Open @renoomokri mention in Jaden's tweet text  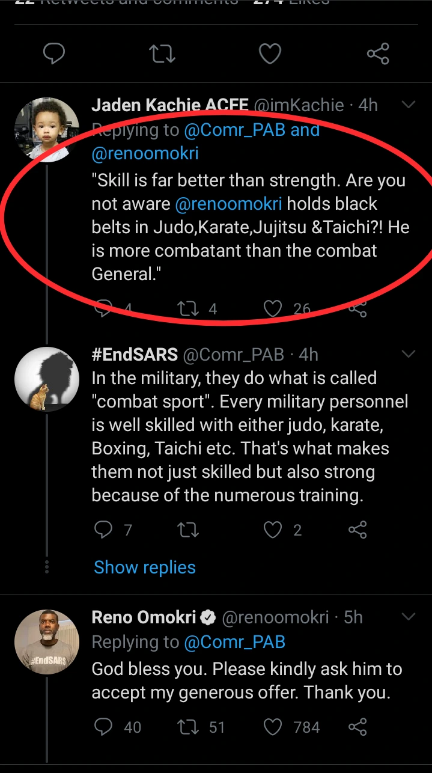pos(228,204)
